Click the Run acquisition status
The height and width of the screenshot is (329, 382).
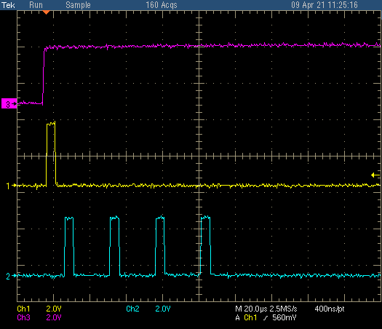click(x=36, y=5)
